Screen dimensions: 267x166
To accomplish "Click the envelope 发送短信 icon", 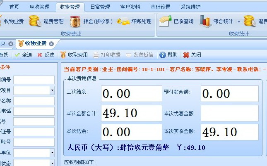I will tap(128, 55).
